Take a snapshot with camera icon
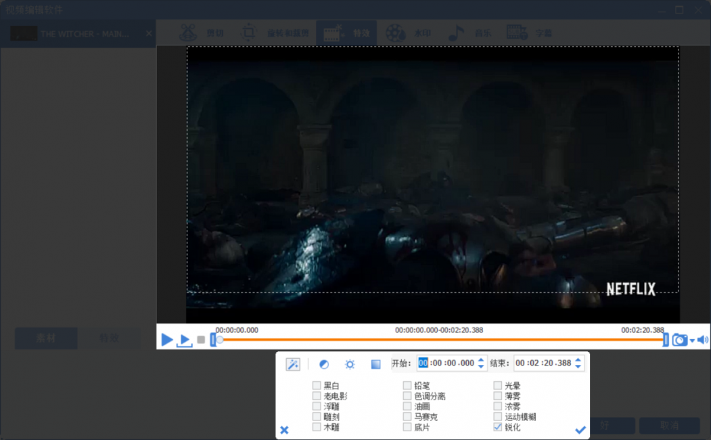 click(x=679, y=340)
